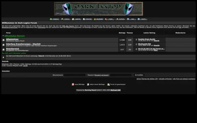Click the neue Beiträge legend icon
The height and width of the screenshot is (123, 197).
[x=73, y=84]
